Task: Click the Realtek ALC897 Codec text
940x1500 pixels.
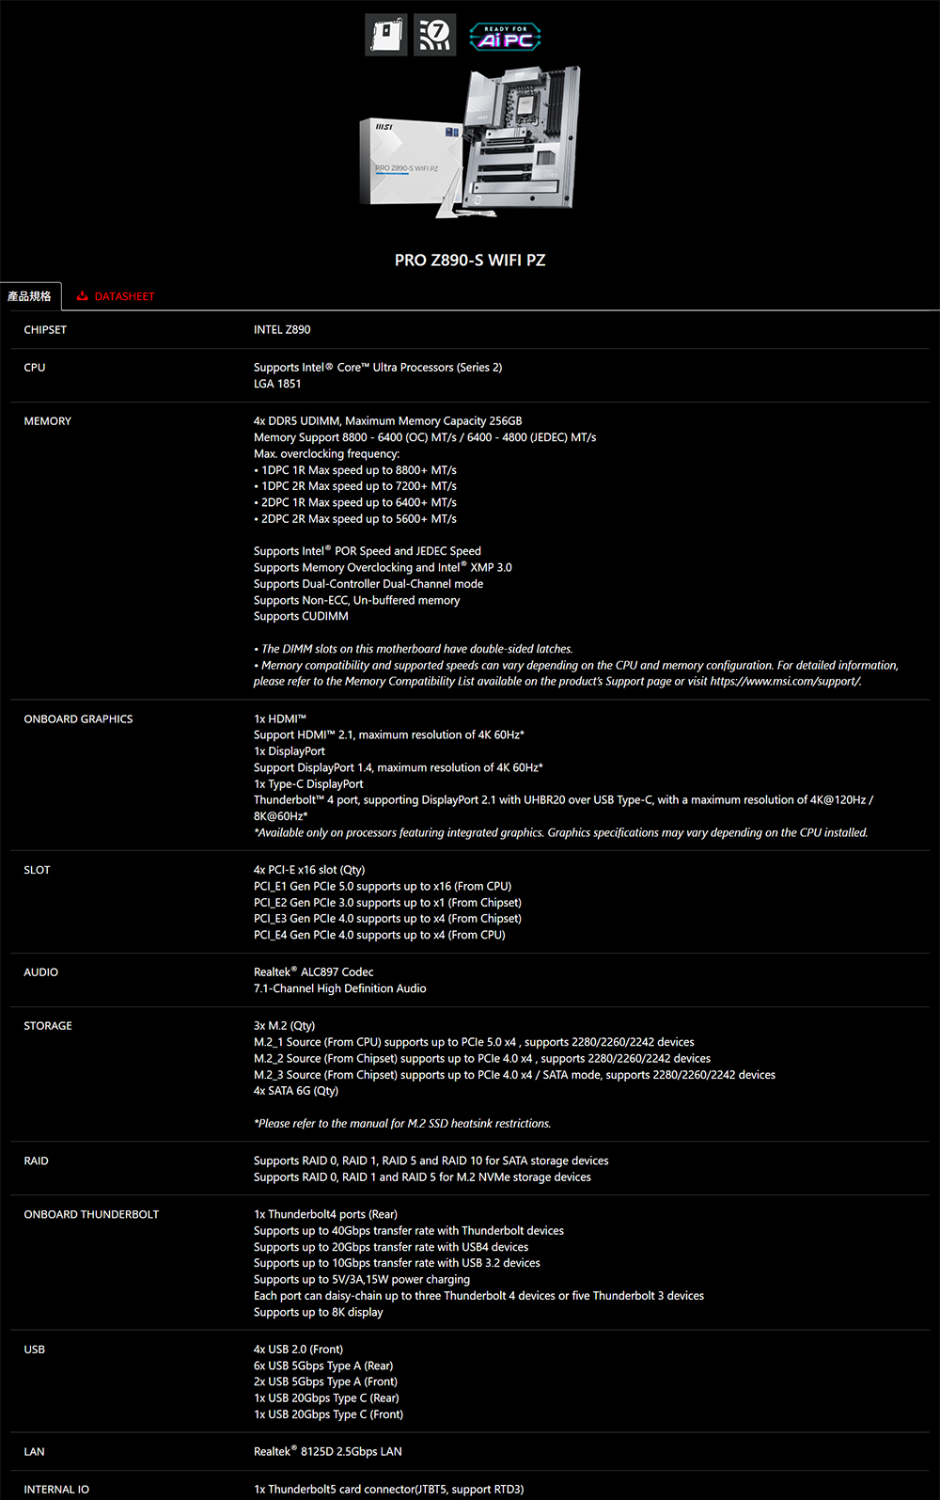Action: (314, 972)
